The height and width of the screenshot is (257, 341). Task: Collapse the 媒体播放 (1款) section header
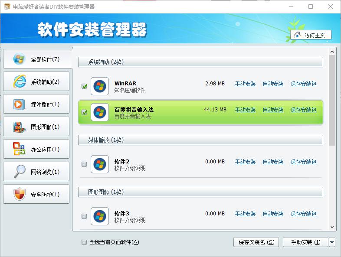200,140
